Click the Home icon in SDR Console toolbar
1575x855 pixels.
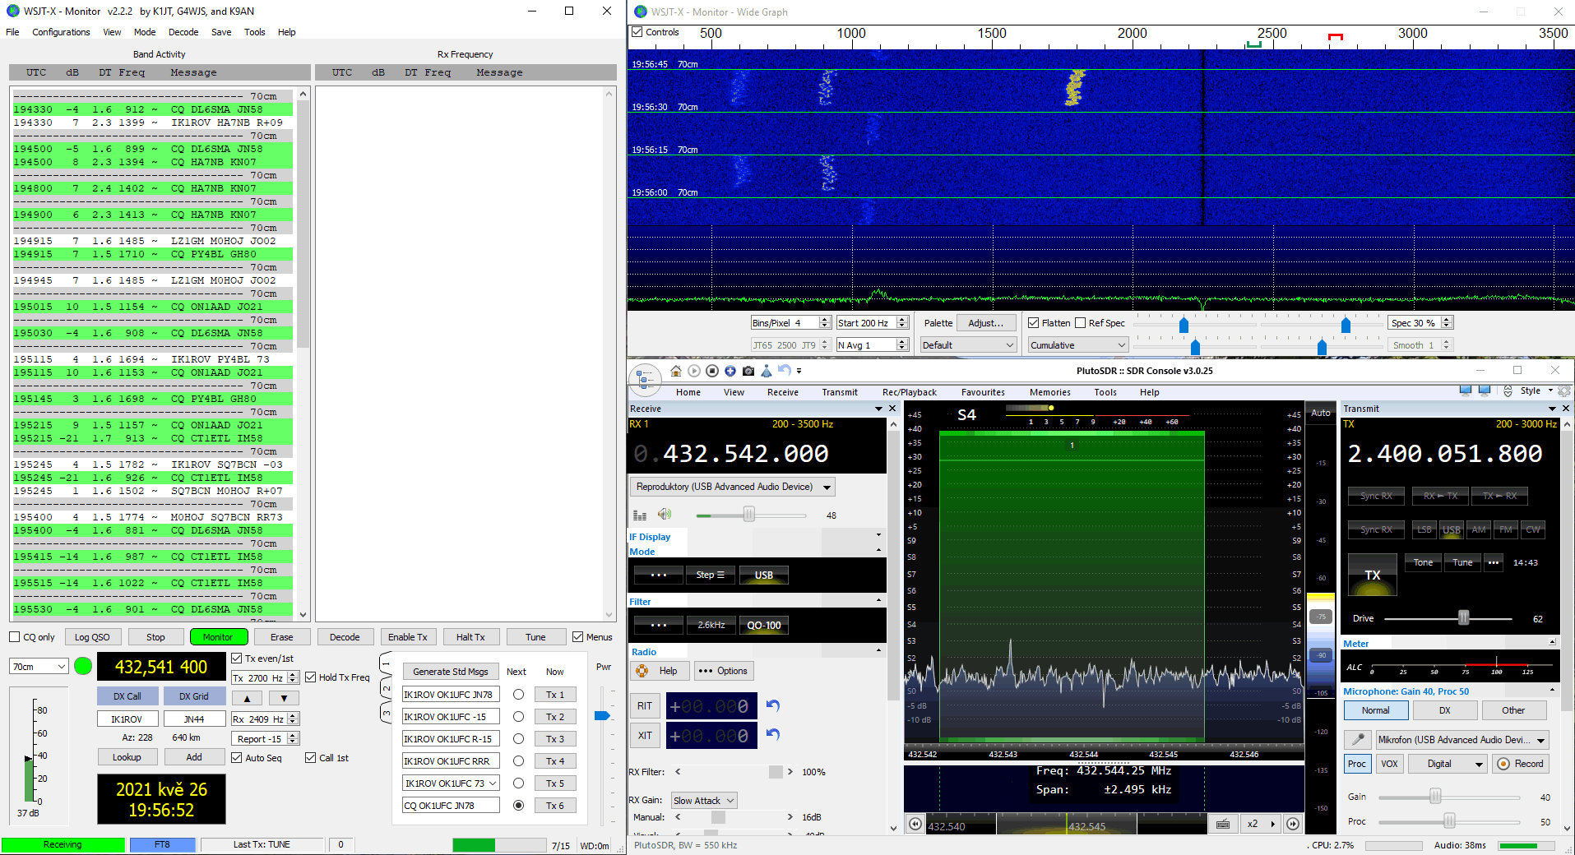click(676, 371)
